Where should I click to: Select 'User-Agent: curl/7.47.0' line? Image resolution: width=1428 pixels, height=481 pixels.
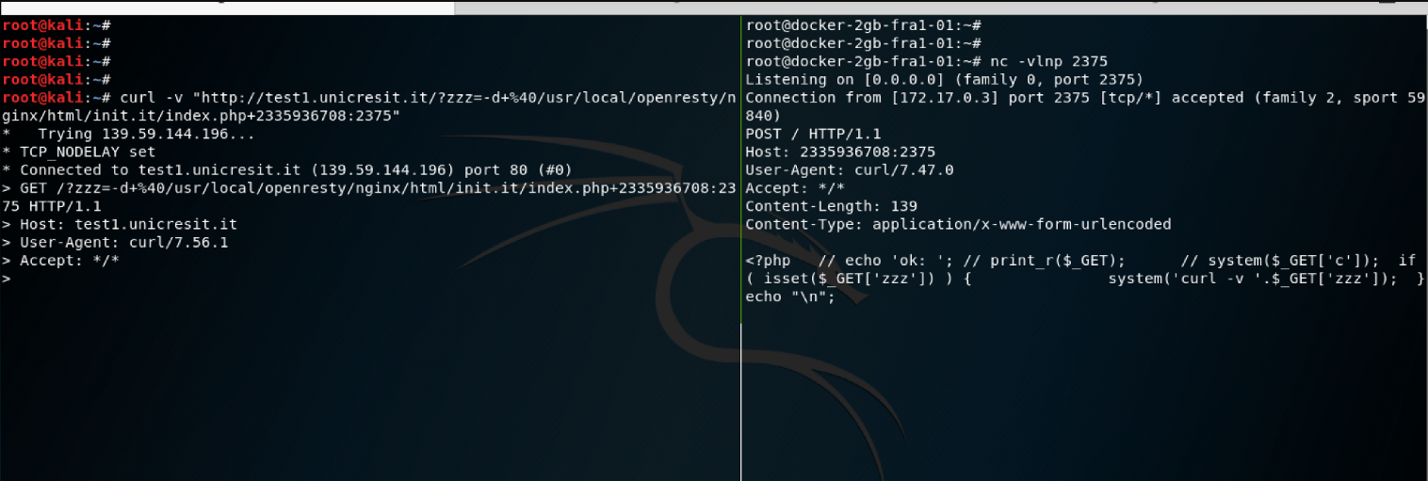[x=849, y=169]
